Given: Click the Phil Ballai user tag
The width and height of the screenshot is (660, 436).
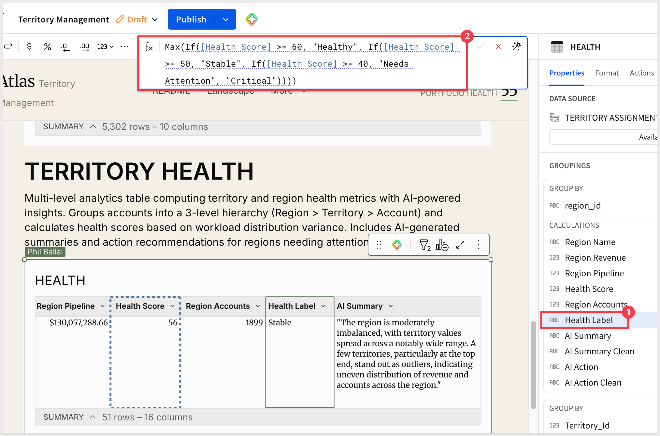Looking at the screenshot, I should click(45, 252).
